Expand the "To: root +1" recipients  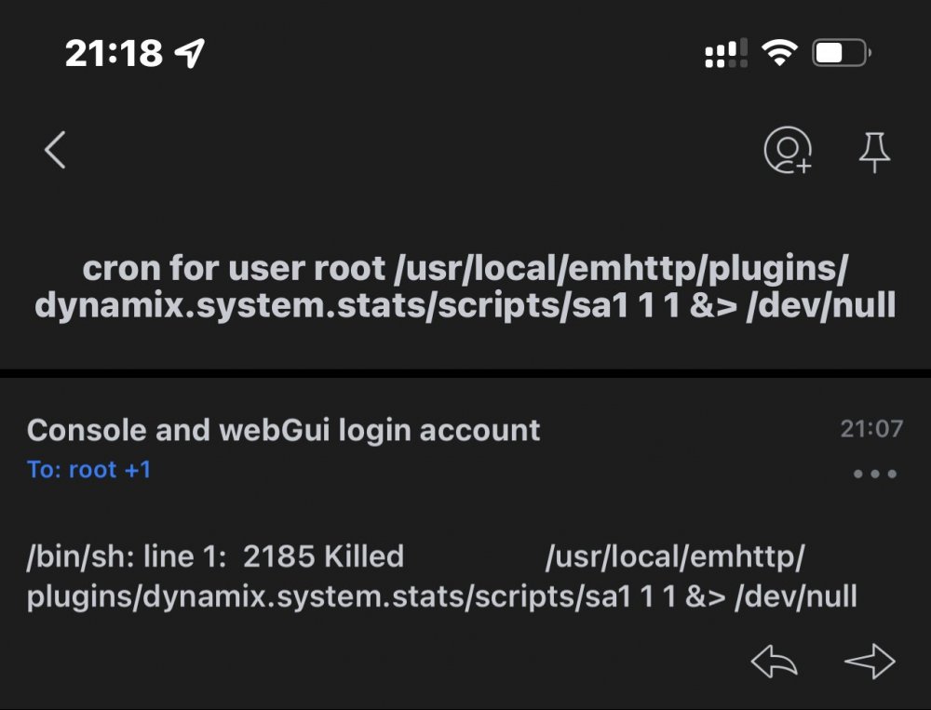pos(89,470)
